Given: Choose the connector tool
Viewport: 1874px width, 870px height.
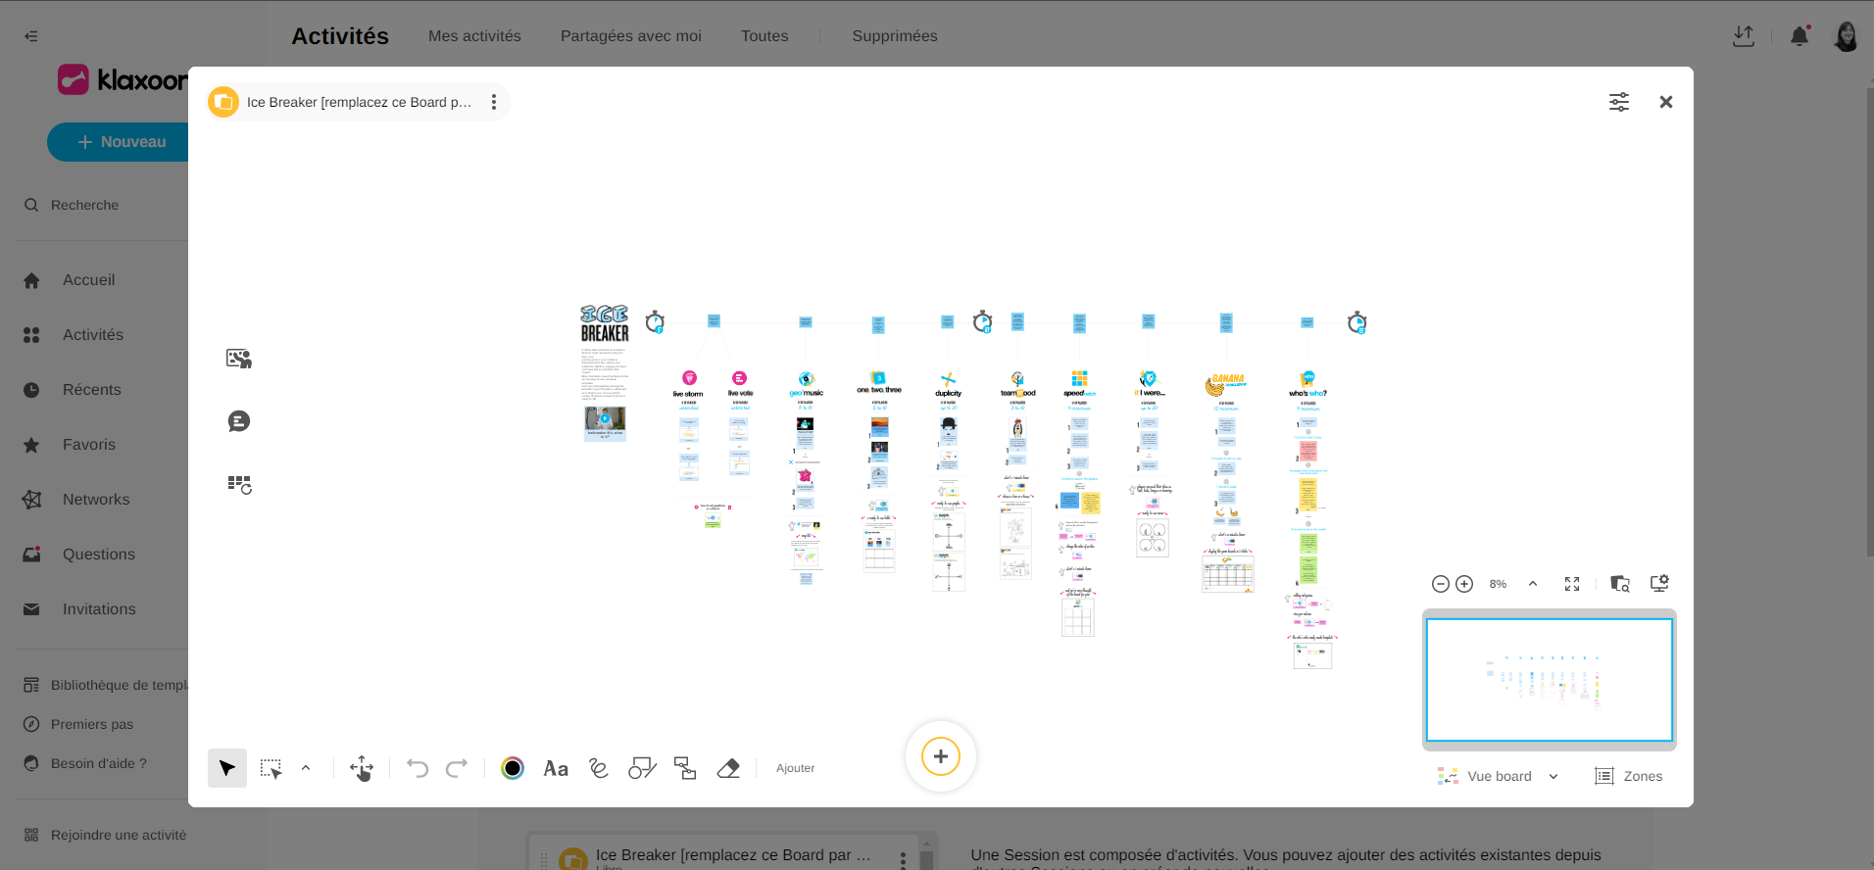Looking at the screenshot, I should tap(685, 768).
